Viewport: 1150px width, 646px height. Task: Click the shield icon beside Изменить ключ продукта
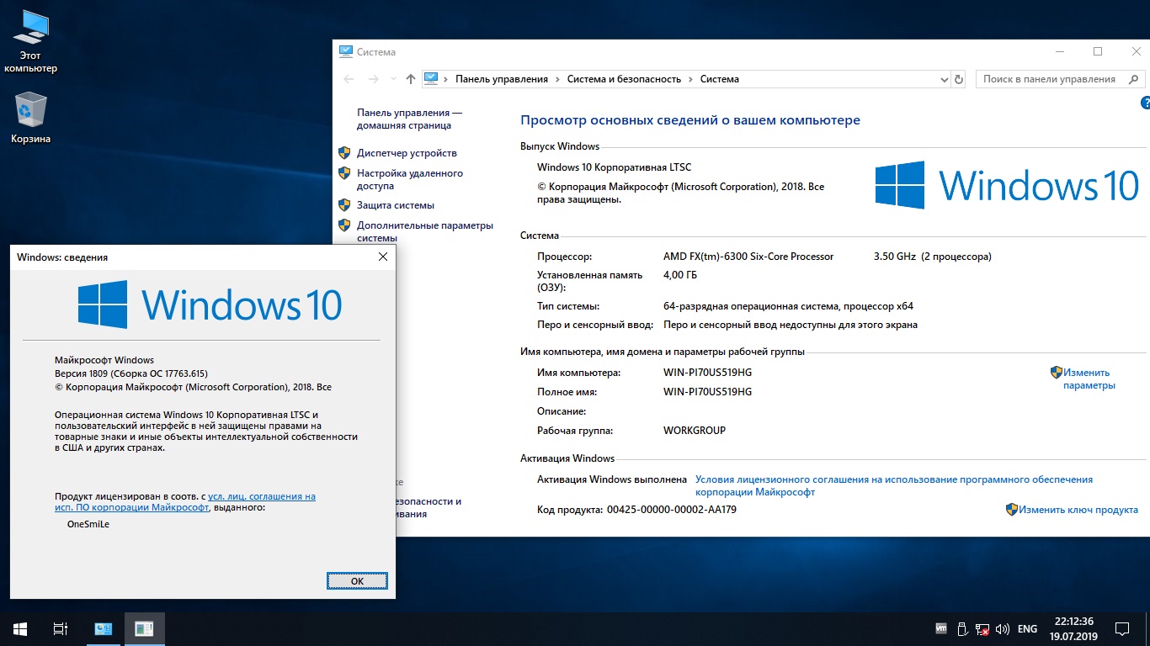click(x=1012, y=510)
